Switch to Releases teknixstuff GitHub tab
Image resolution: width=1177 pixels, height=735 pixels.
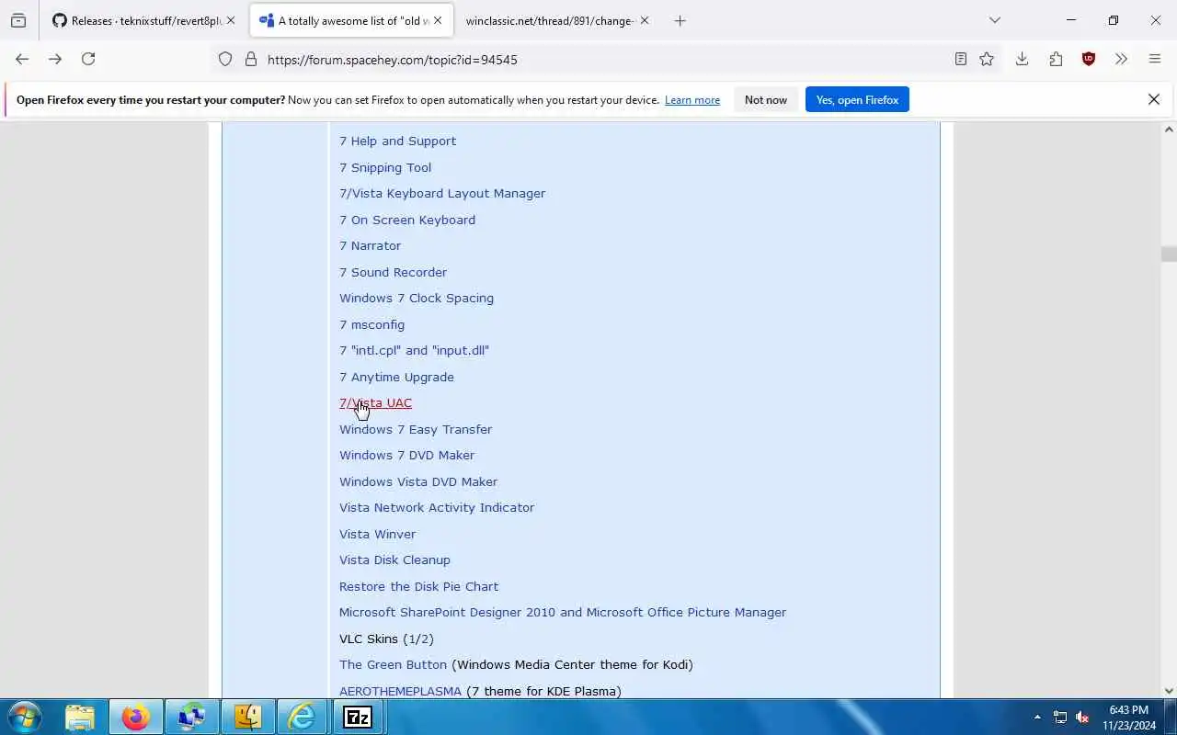(143, 20)
